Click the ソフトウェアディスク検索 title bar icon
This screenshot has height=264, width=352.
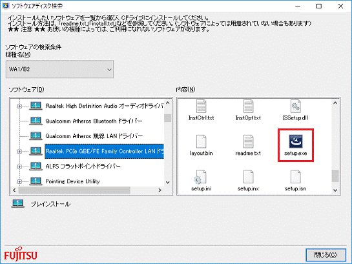(5, 6)
